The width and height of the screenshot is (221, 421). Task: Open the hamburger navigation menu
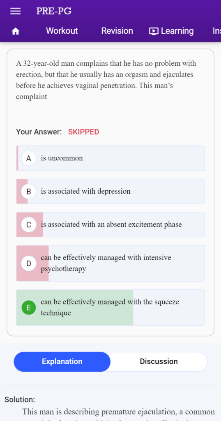[x=15, y=11]
